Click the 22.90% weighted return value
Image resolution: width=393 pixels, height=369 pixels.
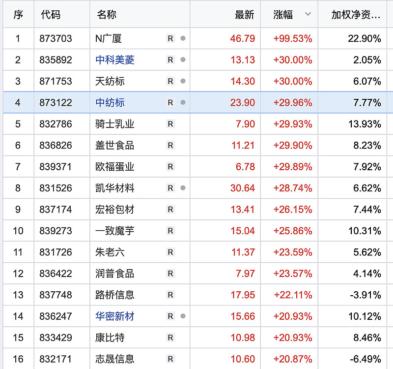pyautogui.click(x=365, y=38)
